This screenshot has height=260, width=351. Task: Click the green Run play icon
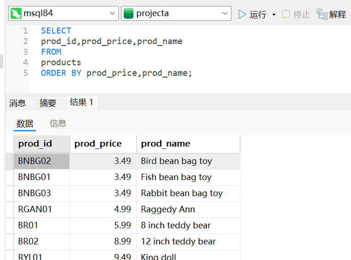[242, 14]
